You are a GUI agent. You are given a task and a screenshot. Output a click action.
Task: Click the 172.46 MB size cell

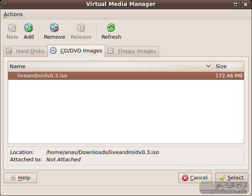pyautogui.click(x=229, y=76)
